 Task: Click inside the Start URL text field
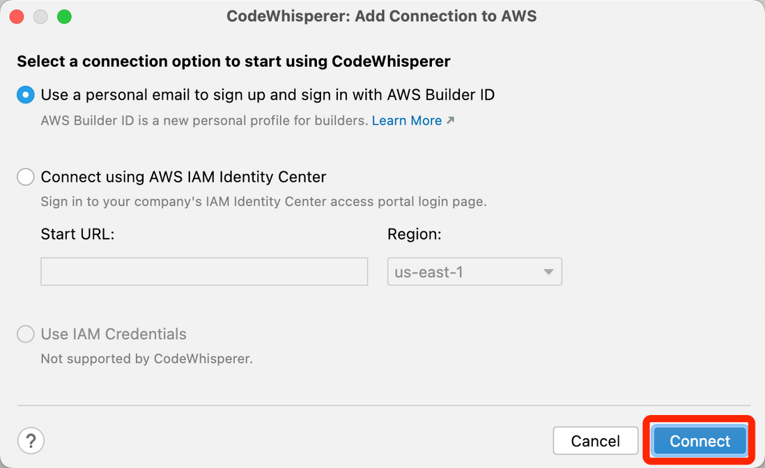tap(204, 272)
